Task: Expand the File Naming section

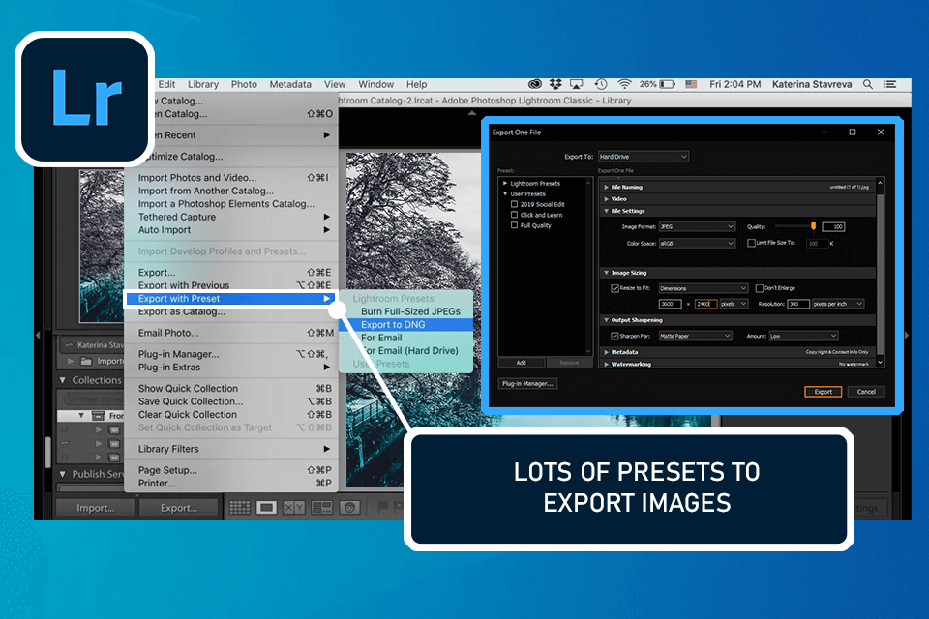Action: point(607,187)
